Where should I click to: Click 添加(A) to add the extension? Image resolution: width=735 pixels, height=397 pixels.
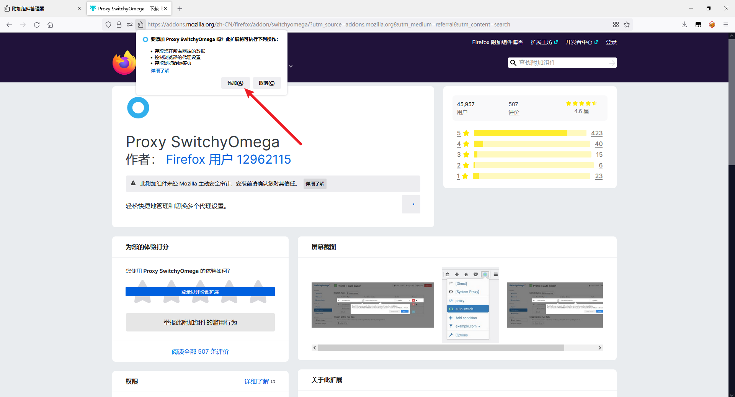coord(235,83)
